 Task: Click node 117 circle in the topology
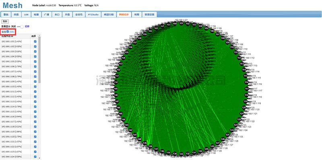[x=247, y=89]
